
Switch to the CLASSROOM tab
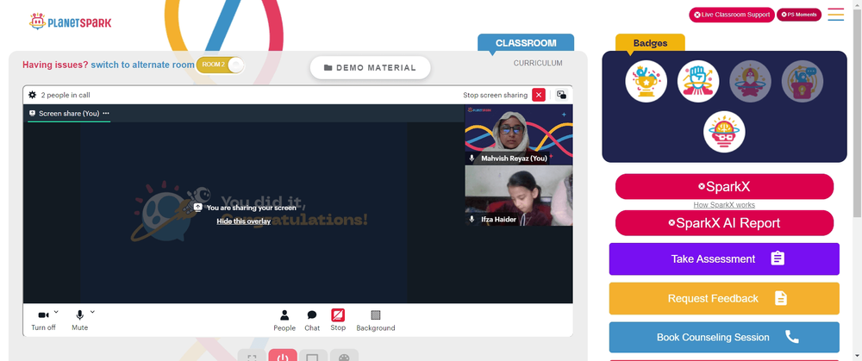(526, 43)
